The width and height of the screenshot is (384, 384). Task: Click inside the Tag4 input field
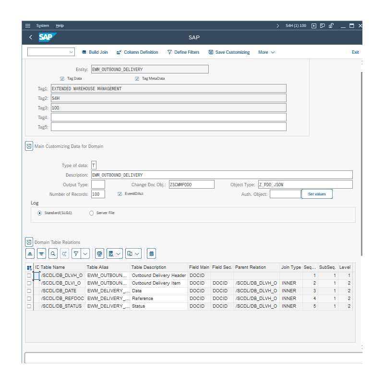(x=168, y=117)
